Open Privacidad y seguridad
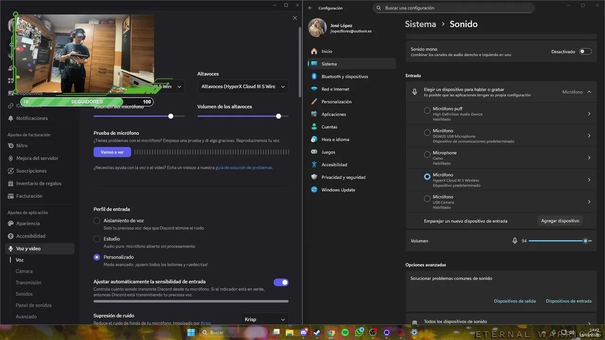Screen dimensions: 605x340 [352, 177]
